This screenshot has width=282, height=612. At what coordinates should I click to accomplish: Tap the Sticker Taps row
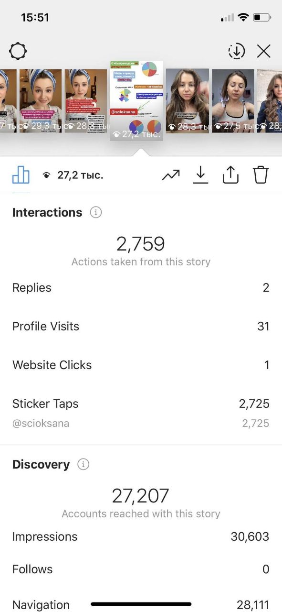tap(141, 404)
